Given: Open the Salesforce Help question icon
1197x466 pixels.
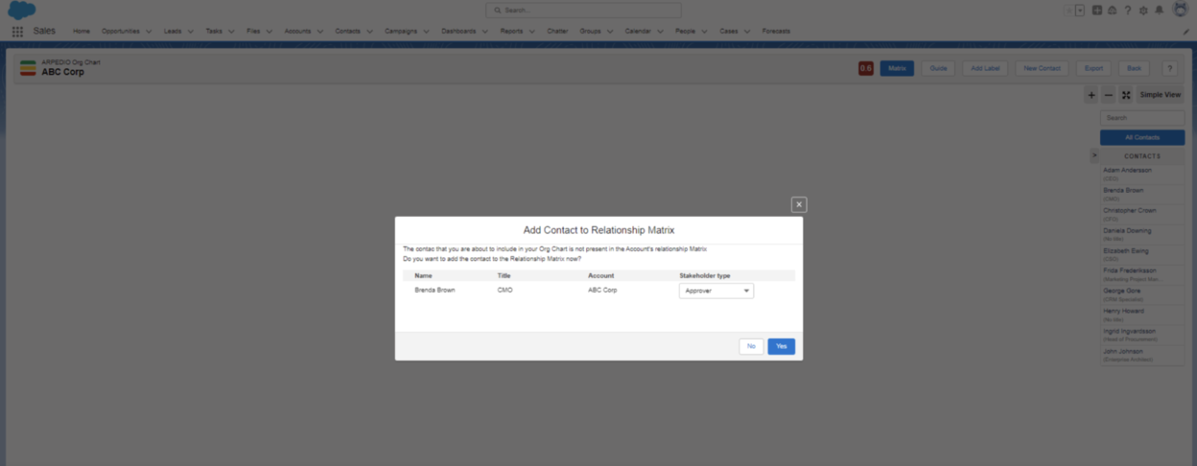Looking at the screenshot, I should [1127, 11].
